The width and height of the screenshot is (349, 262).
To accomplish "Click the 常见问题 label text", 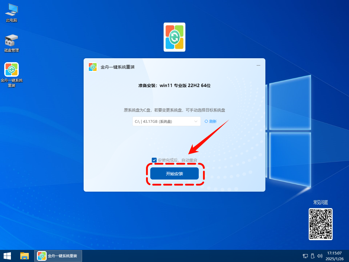I will (x=321, y=203).
